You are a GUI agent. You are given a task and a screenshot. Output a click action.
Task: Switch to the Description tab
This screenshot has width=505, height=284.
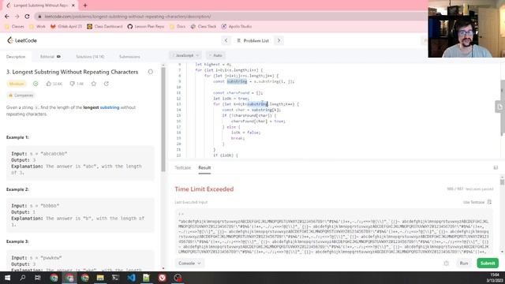[x=16, y=57]
